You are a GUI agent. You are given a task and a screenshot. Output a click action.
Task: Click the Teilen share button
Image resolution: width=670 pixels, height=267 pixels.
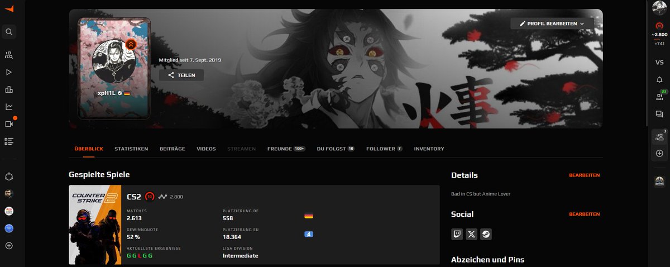(181, 75)
